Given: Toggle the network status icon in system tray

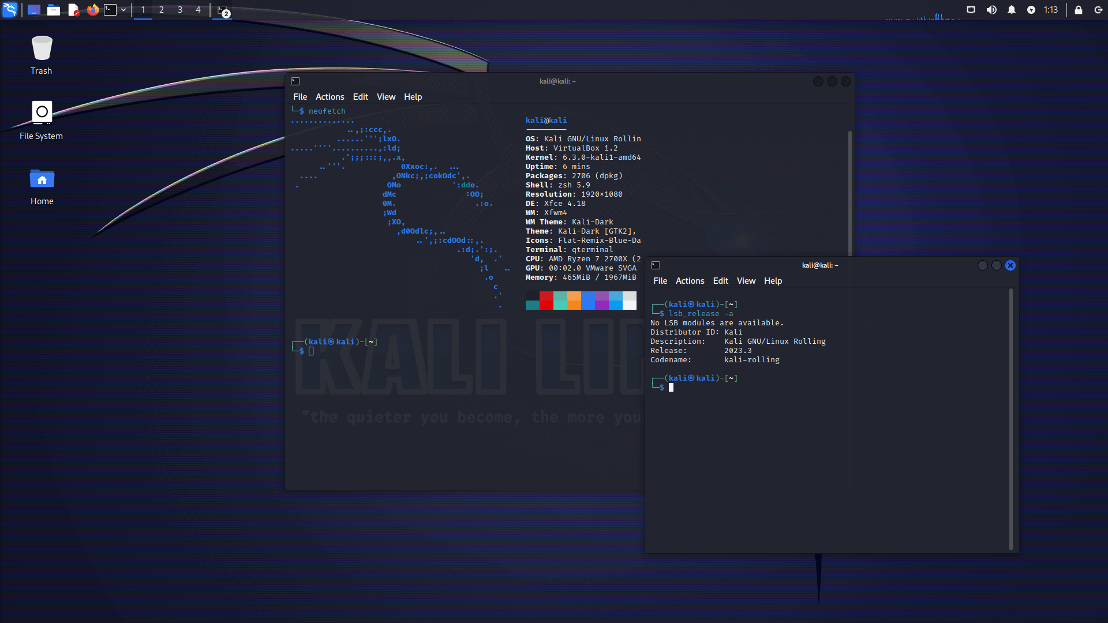Looking at the screenshot, I should 971,10.
